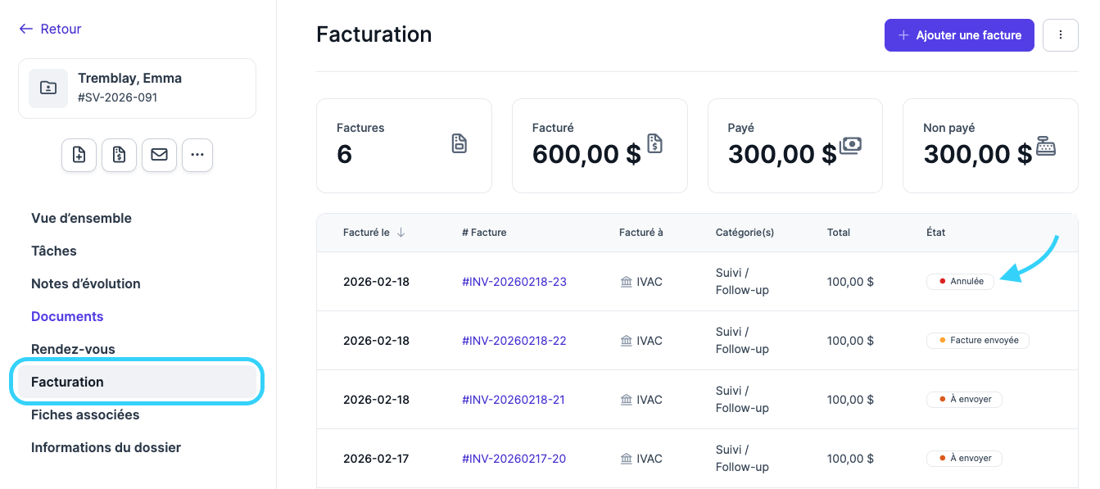Click the Non payé summary card
Viewport: 1100px width, 489px height.
tap(990, 146)
